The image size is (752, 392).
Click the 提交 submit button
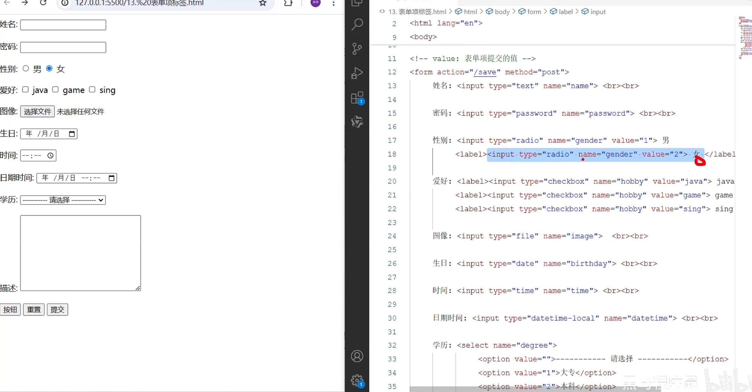coord(57,309)
